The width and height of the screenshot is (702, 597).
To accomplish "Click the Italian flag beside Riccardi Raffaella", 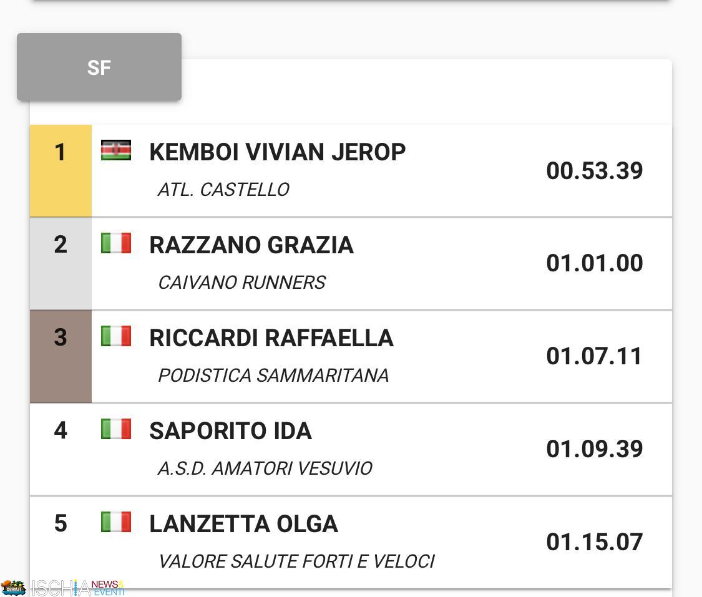I will (116, 336).
